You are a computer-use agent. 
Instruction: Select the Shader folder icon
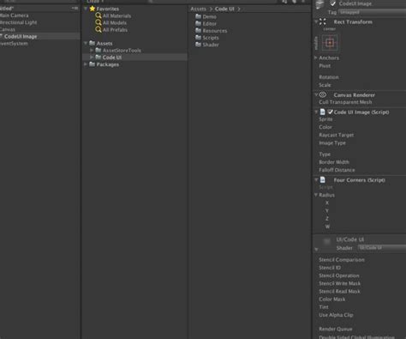point(198,45)
